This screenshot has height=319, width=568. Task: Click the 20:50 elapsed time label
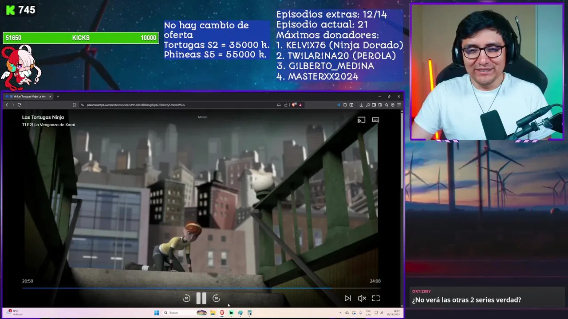tap(28, 281)
